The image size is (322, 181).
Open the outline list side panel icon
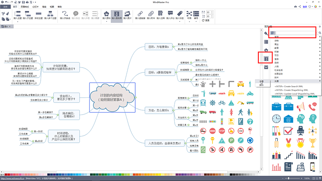click(266, 42)
